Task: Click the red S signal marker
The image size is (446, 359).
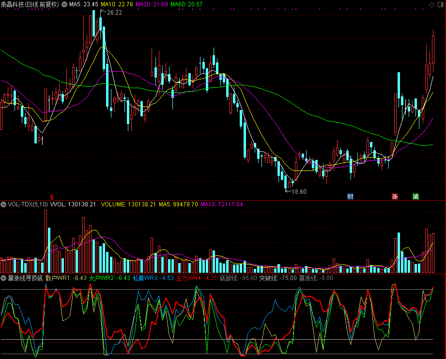Action: pos(52,197)
